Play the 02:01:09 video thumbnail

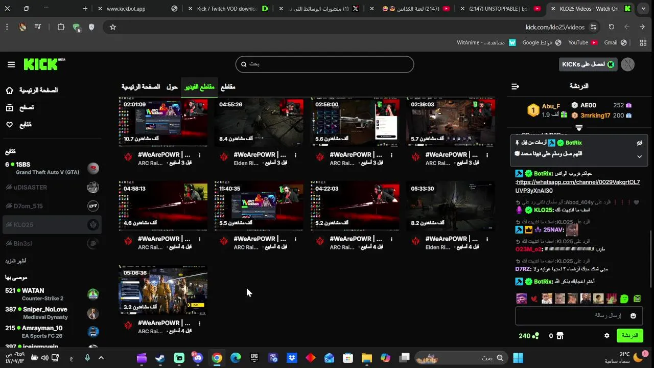tap(163, 123)
